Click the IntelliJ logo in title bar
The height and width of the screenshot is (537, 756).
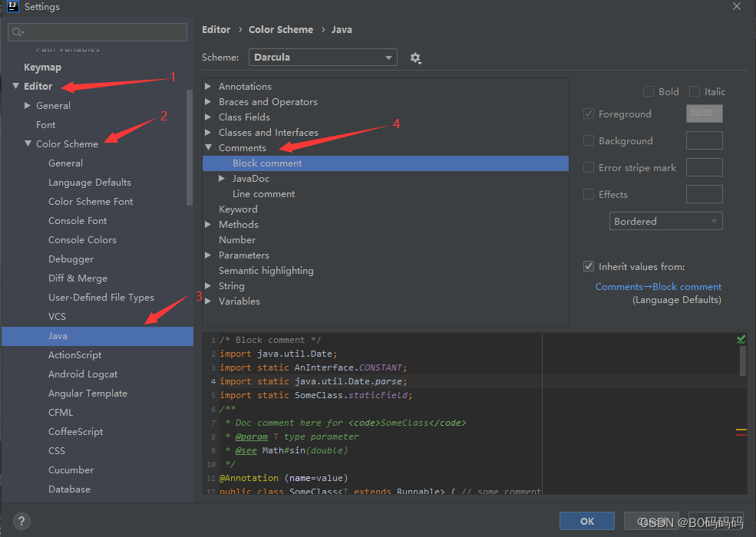tap(12, 6)
